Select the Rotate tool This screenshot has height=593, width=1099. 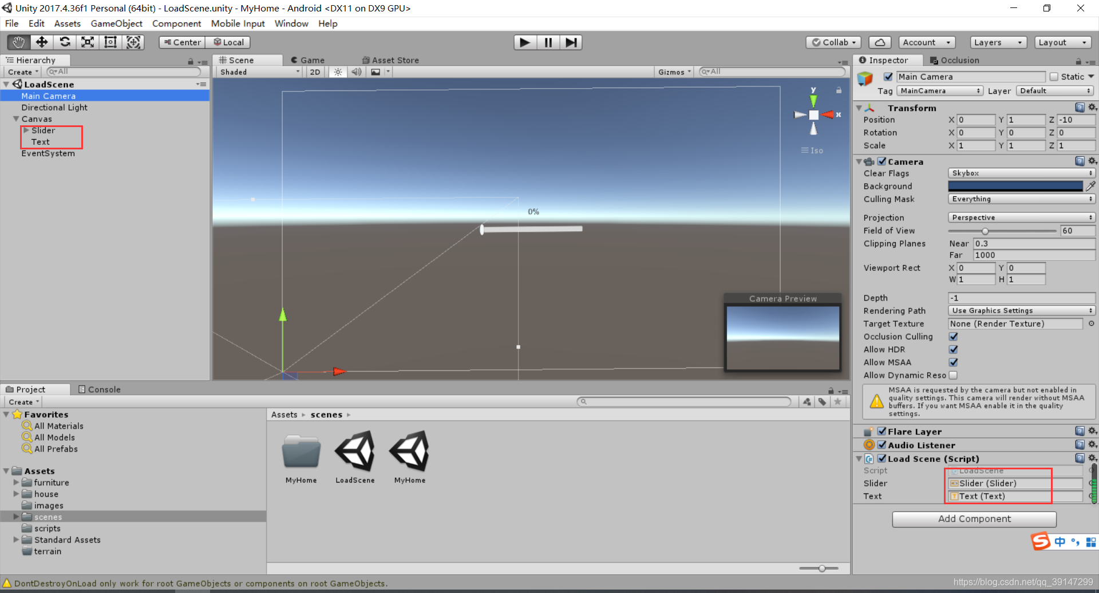pyautogui.click(x=65, y=42)
